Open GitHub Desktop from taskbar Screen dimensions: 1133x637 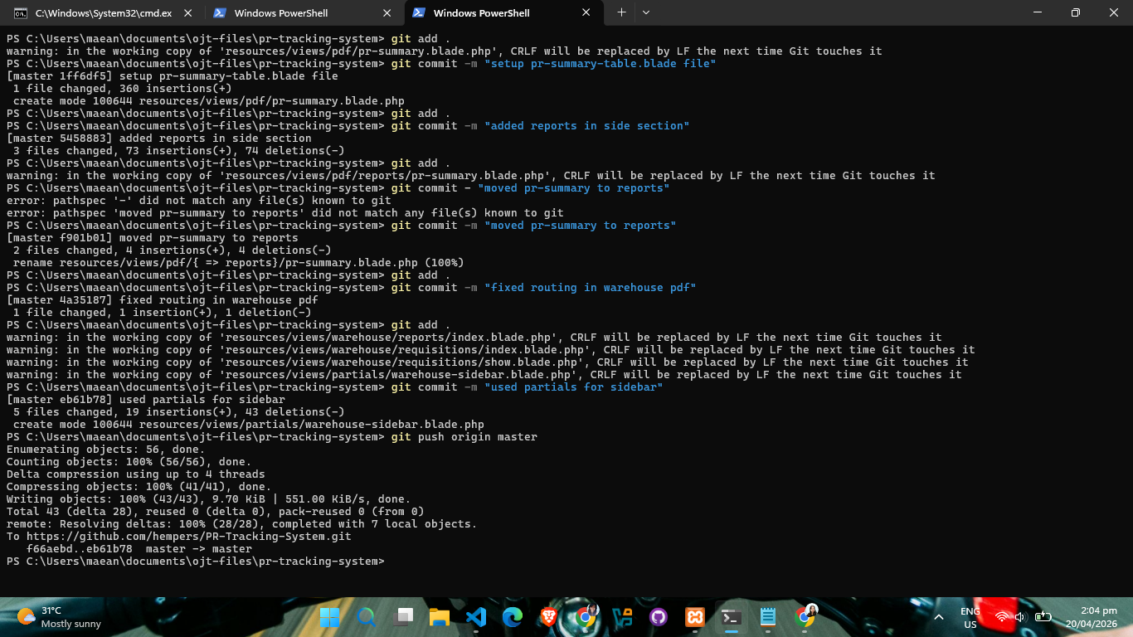click(659, 617)
